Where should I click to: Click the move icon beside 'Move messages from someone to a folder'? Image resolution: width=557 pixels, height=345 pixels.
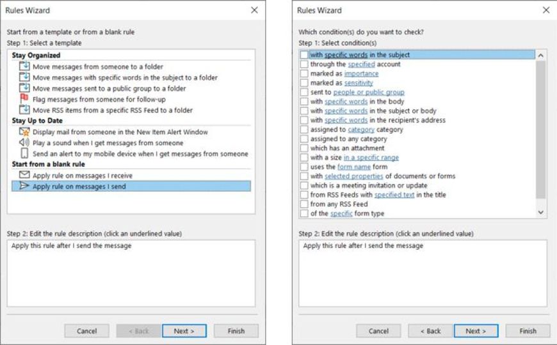24,66
